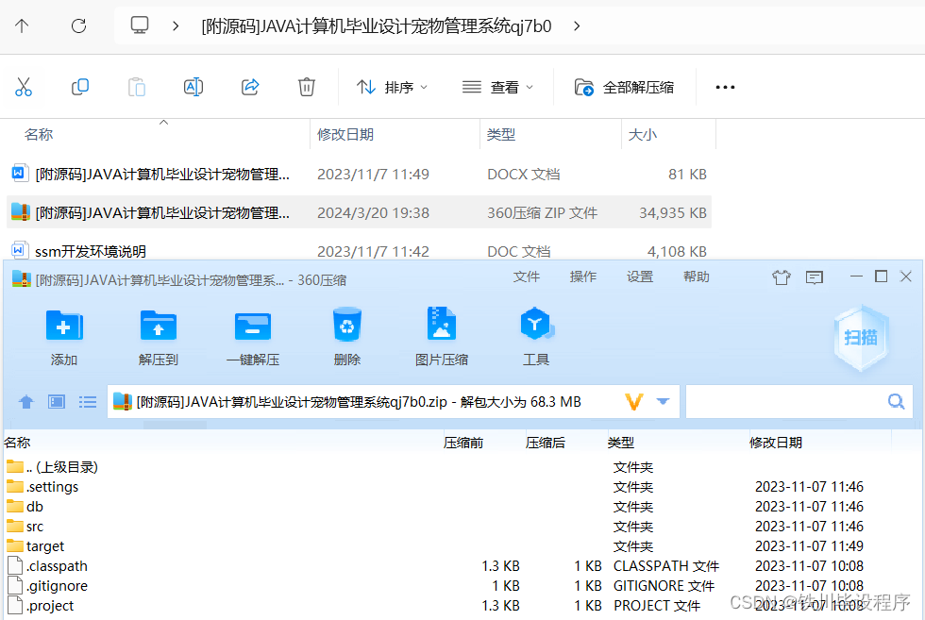925x620 pixels.
Task: Click the Rename icon on Explorer toolbar
Action: click(x=193, y=87)
